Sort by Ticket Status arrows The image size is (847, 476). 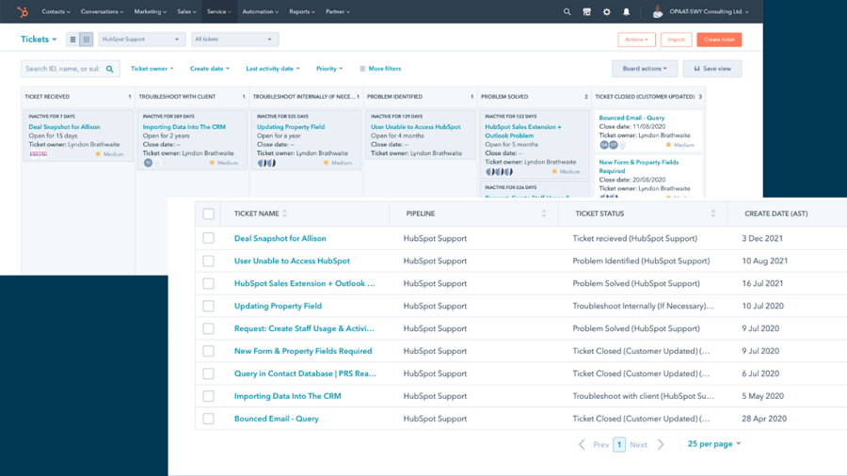[x=713, y=214]
